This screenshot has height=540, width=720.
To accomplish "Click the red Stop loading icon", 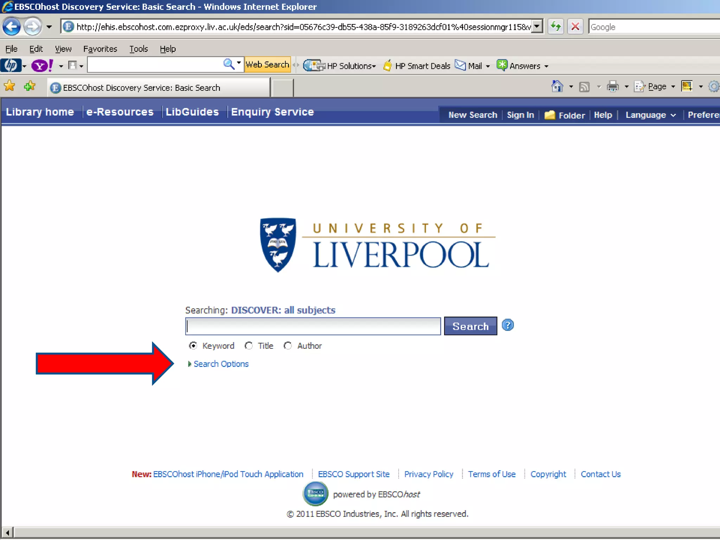I will [575, 27].
